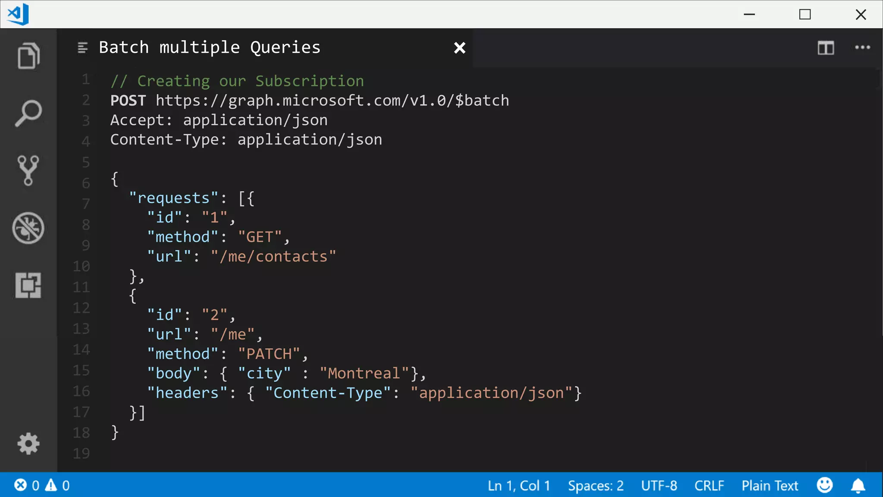Open the Source Control view
The image size is (883, 497).
tap(28, 171)
